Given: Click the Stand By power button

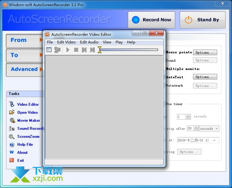Looking at the screenshot, I should pos(203,20).
